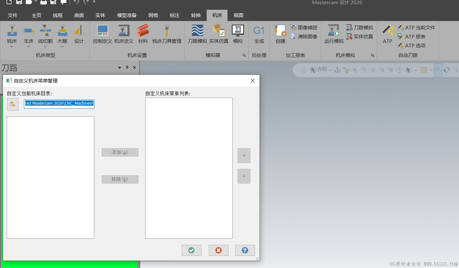Click 刀路模拟 in the 机床模拟 group

click(x=360, y=28)
